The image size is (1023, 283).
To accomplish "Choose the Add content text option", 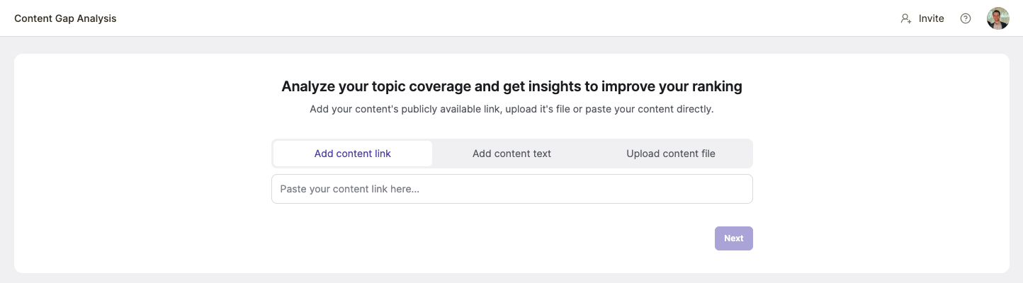I will (511, 154).
